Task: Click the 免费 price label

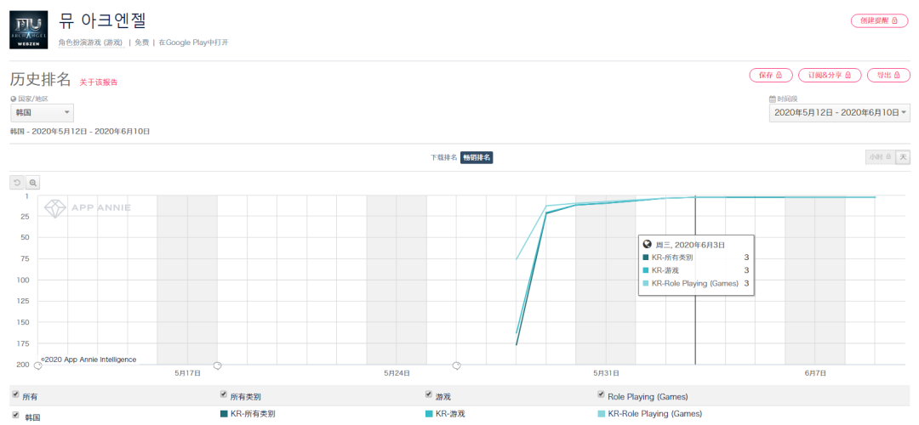Action: 141,42
